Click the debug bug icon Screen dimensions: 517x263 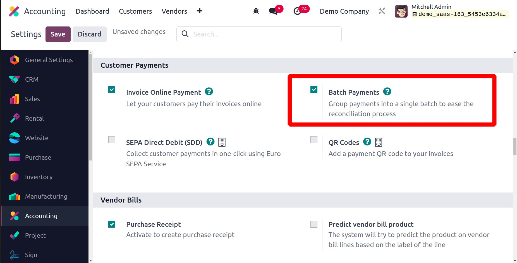[256, 11]
